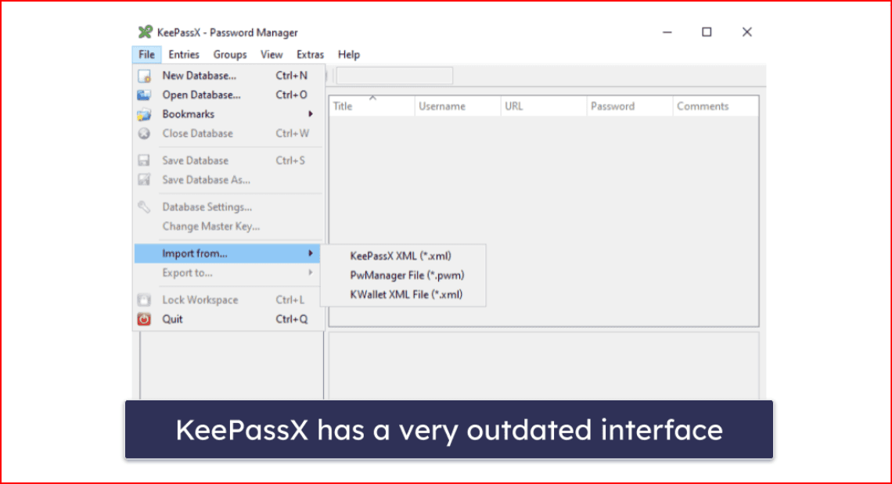Open the Groups menu
892x484 pixels.
coord(230,55)
